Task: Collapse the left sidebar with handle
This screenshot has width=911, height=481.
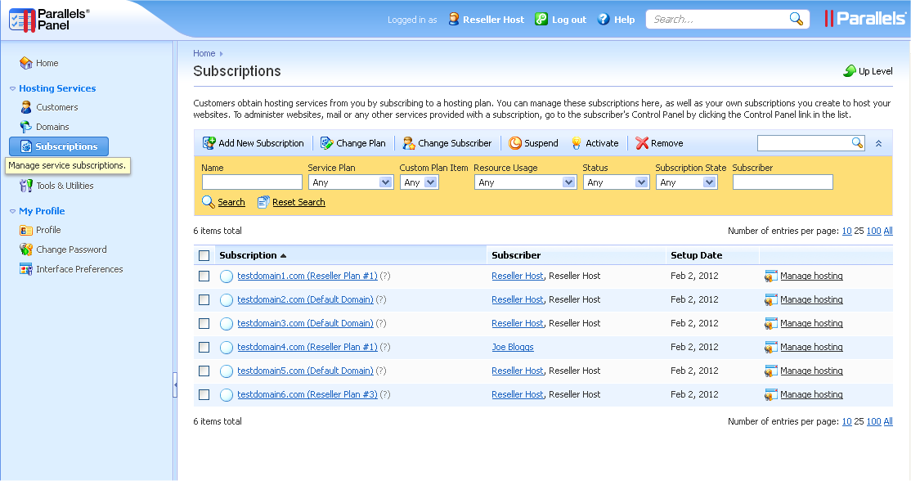Action: click(x=175, y=385)
